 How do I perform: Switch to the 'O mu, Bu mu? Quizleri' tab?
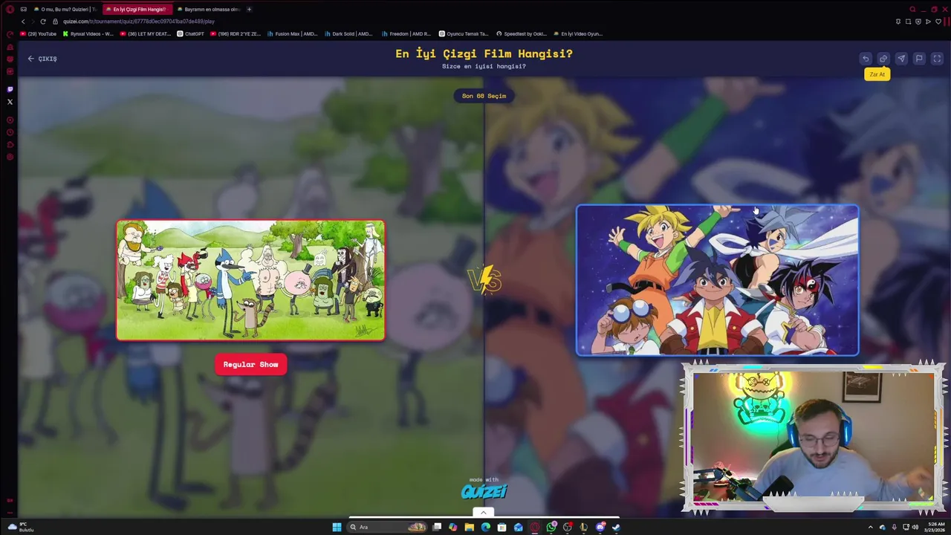tap(65, 9)
